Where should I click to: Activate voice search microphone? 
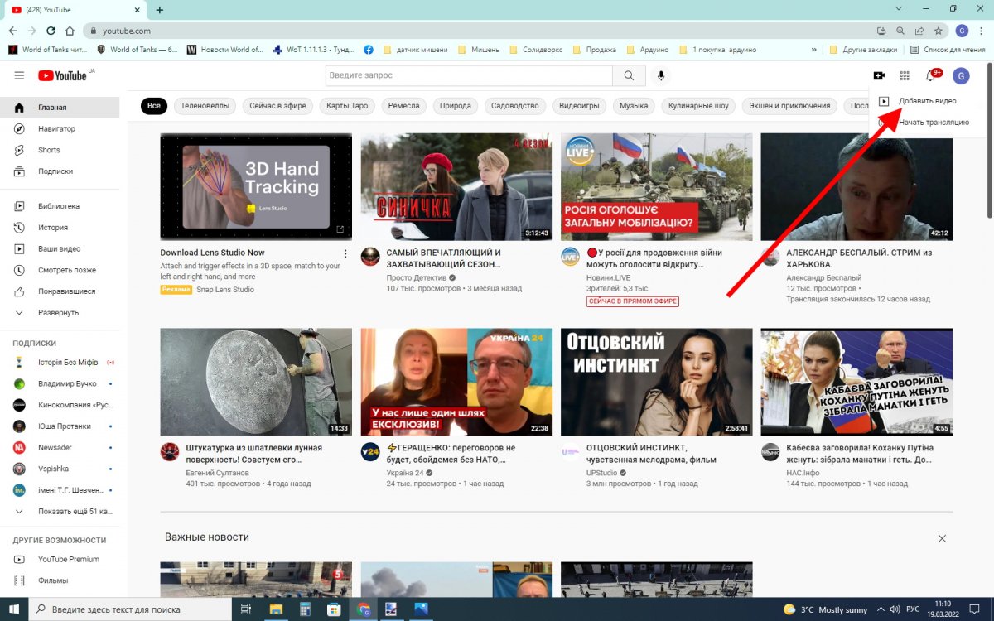(661, 75)
